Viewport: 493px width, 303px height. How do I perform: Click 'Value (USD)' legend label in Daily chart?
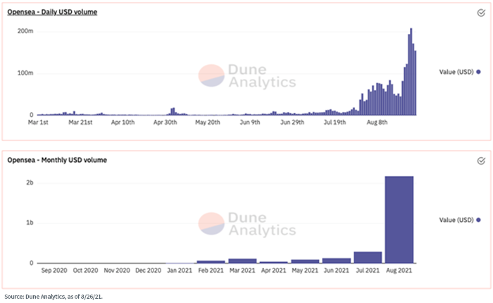pos(456,72)
